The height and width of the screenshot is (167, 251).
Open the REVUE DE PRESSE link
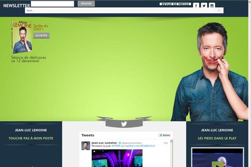(175, 4)
